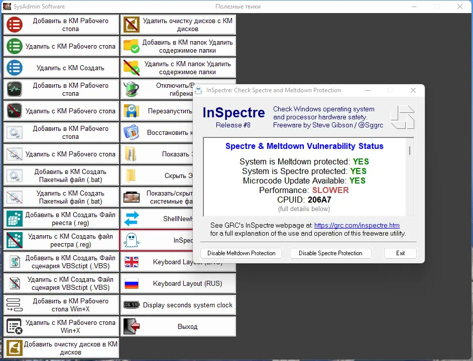Click the 'Performance: SLOWER' line
Viewport: 473px width, 361px height.
click(304, 190)
